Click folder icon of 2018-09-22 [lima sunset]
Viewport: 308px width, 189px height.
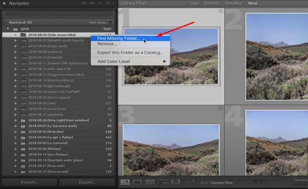pyautogui.click(x=23, y=172)
